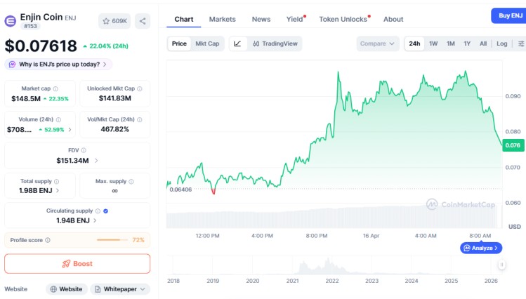Show the Unlocked Mkt Cap info tooltip
This screenshot has height=299, width=526.
tap(140, 89)
